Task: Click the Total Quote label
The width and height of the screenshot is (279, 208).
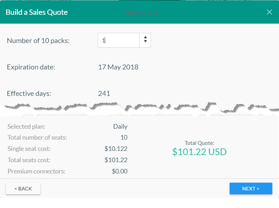Action: click(x=199, y=143)
